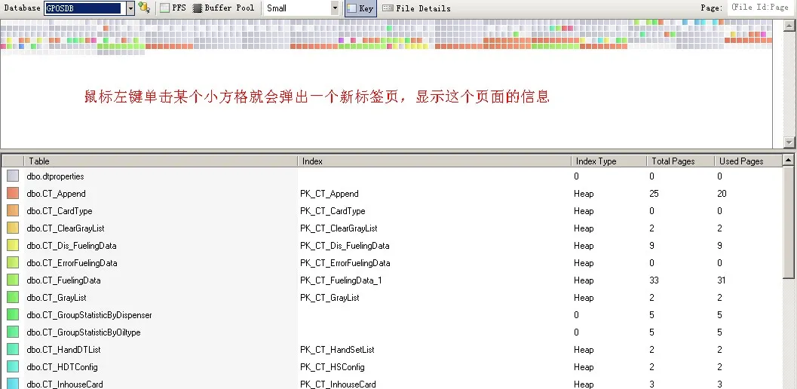Select the dbo.dtproperties table row
Image resolution: width=797 pixels, height=389 pixels.
tap(391, 176)
